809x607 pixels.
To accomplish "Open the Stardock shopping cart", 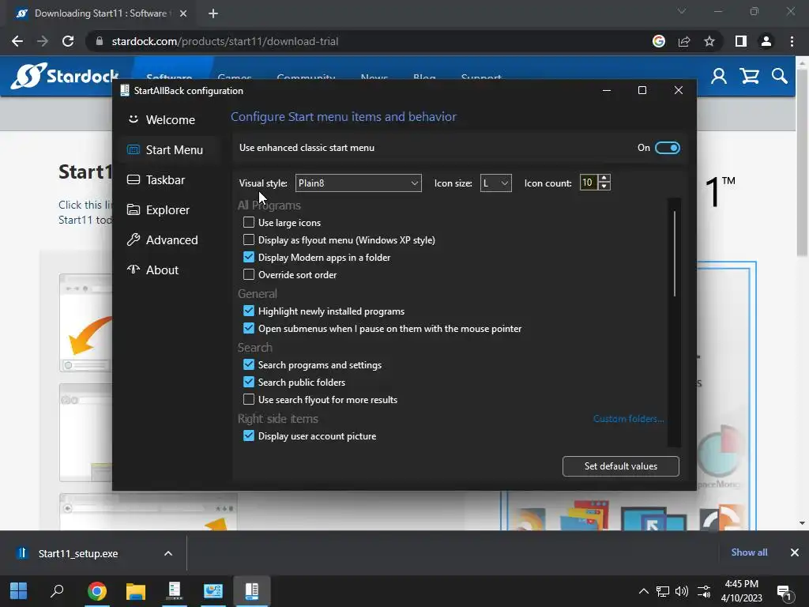I will click(x=749, y=77).
